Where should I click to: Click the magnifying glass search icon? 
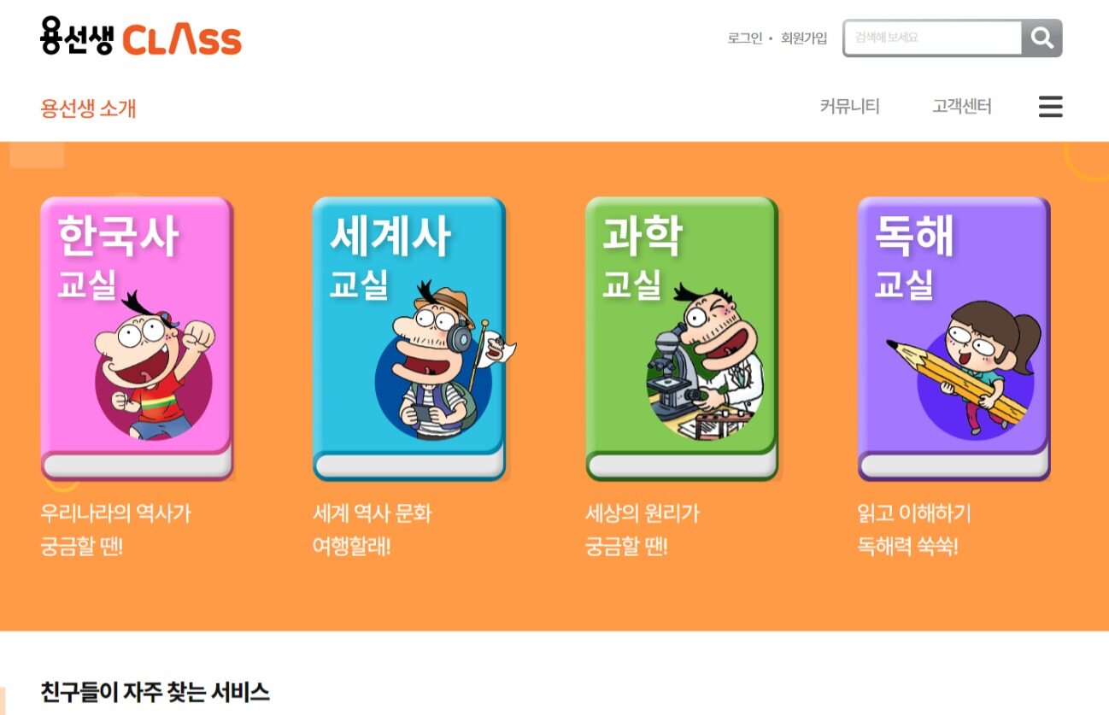coord(1042,38)
